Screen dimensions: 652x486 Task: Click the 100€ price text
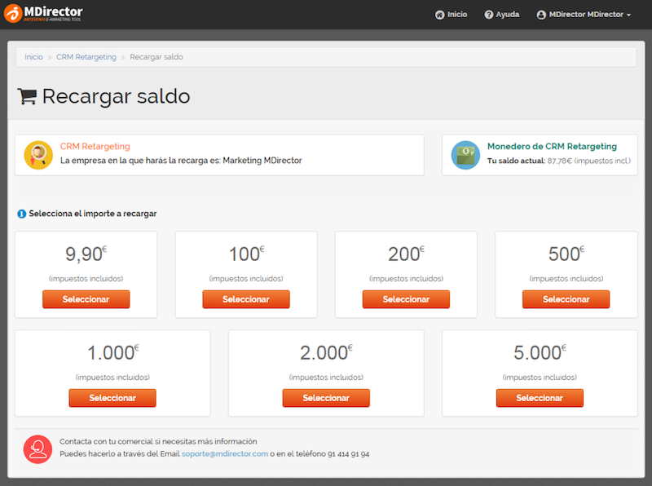[246, 254]
